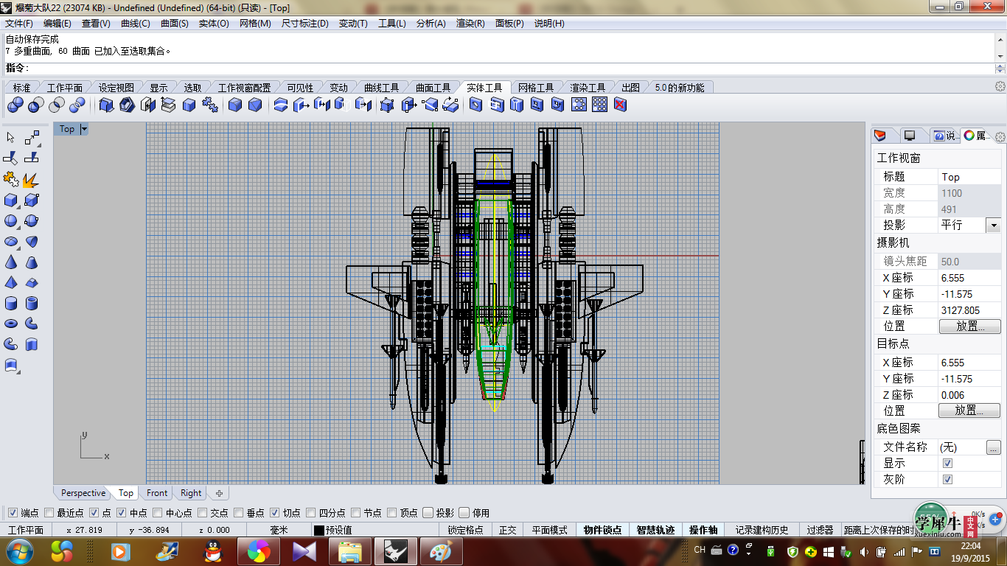Viewport: 1007px width, 566px height.
Task: Toggle 正交 mode in status bar
Action: [508, 530]
